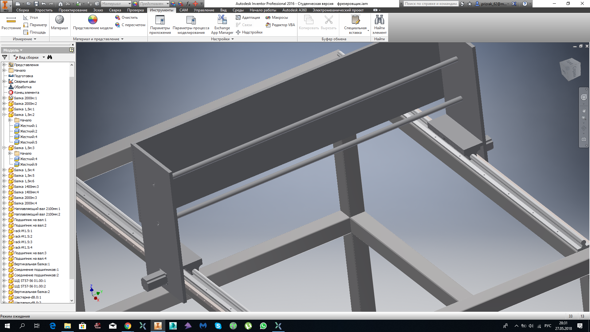Open Inventor application menu PRO button
This screenshot has width=590, height=332.
pos(6,6)
